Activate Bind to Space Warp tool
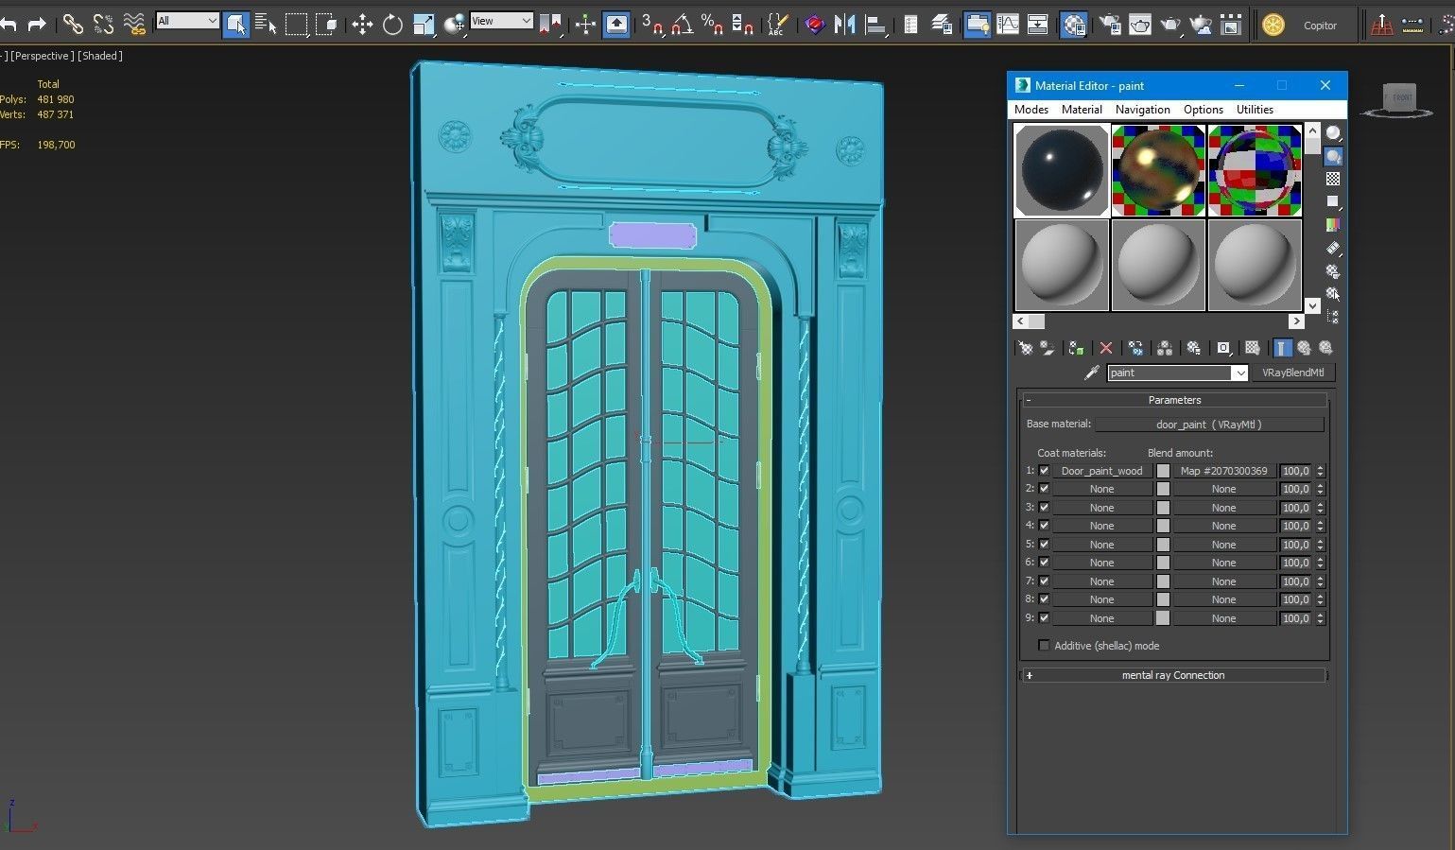 pos(134,25)
